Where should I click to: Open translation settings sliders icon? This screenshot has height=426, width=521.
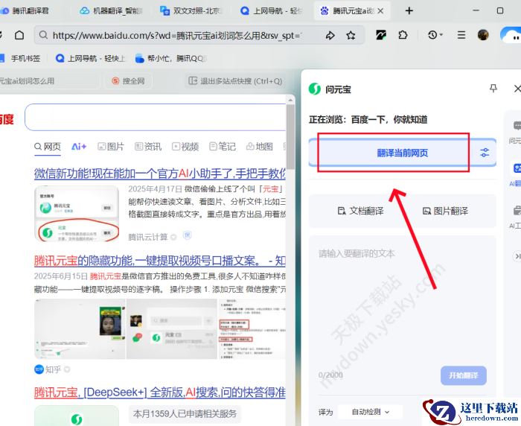[485, 153]
